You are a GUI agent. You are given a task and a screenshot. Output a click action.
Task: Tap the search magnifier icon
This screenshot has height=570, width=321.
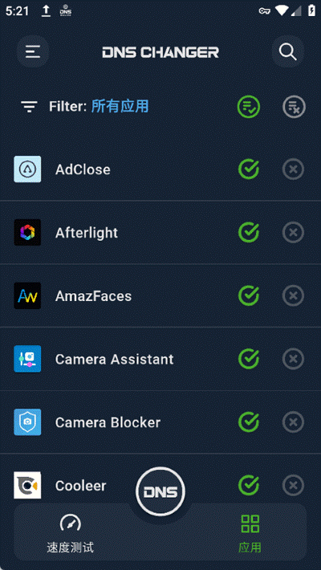coord(288,51)
